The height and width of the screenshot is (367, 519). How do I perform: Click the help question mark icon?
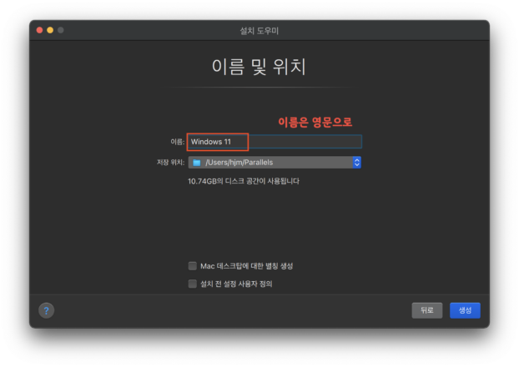pyautogui.click(x=47, y=310)
